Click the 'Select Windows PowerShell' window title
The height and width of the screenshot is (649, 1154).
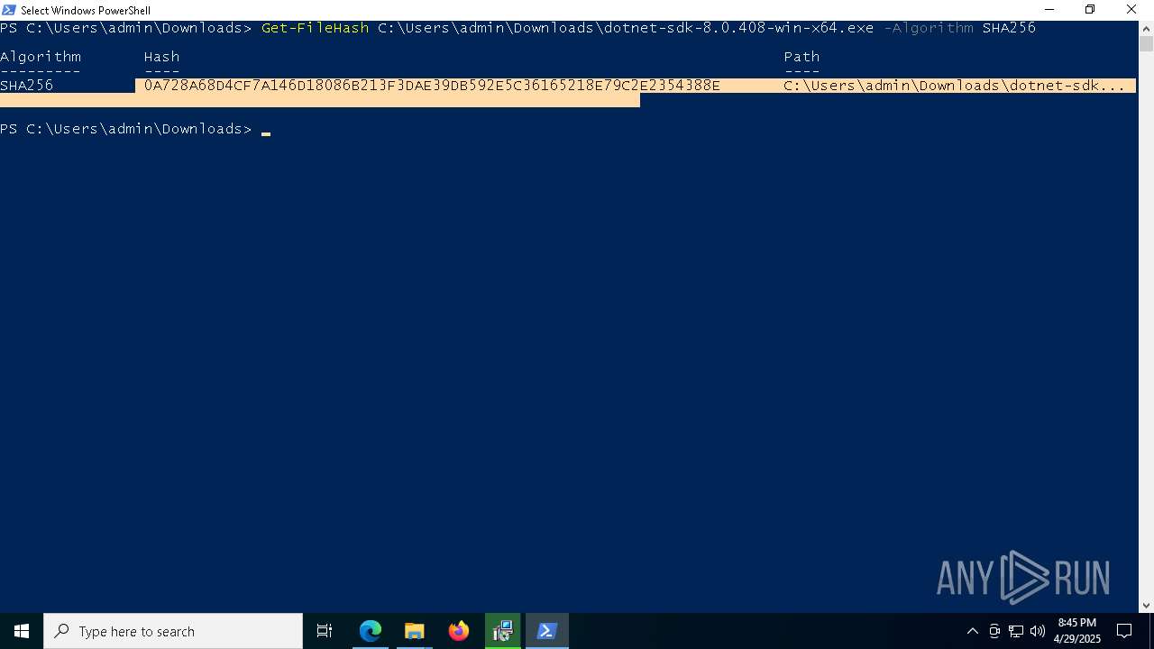pyautogui.click(x=86, y=11)
